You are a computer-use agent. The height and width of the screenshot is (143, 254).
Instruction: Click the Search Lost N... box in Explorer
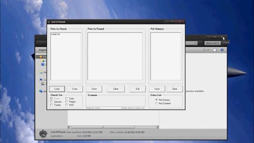pyautogui.click(x=213, y=43)
